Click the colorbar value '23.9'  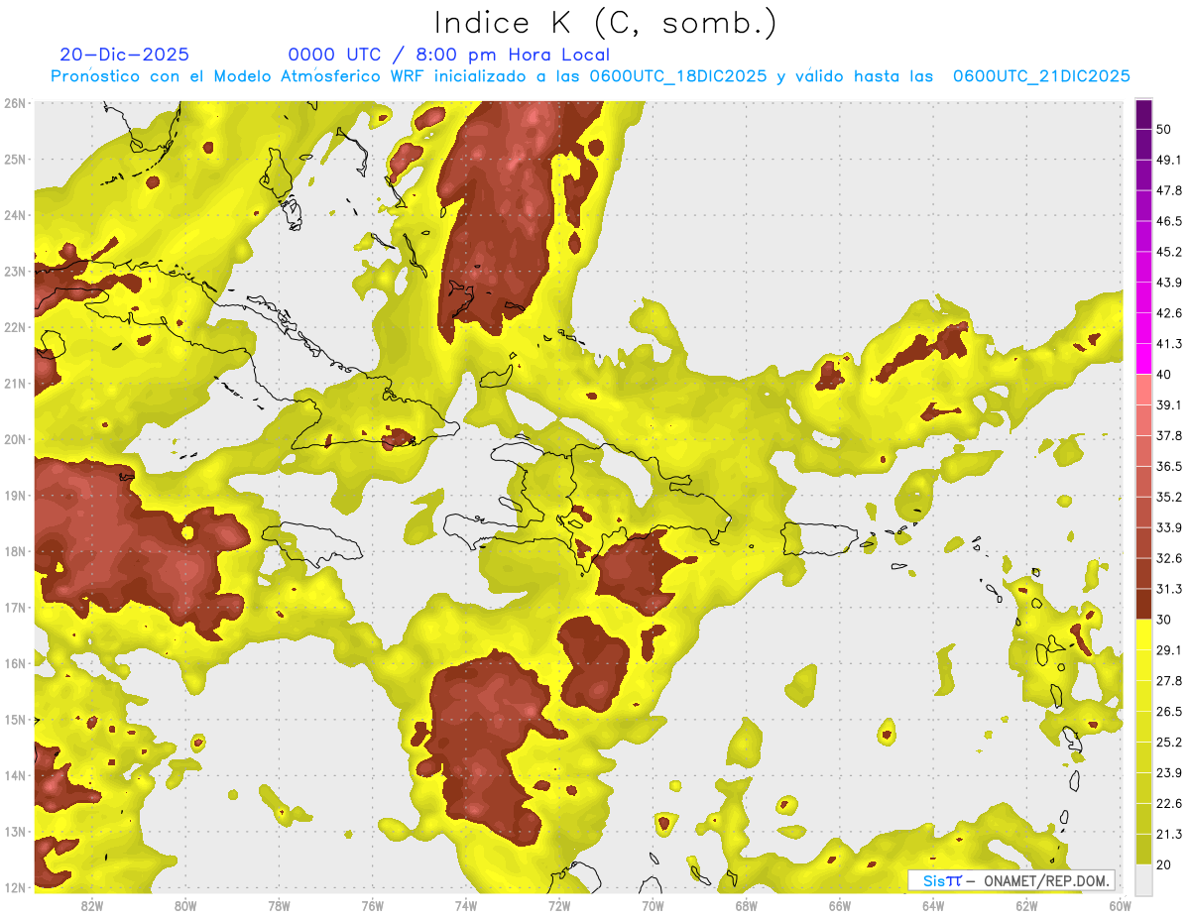click(1169, 773)
